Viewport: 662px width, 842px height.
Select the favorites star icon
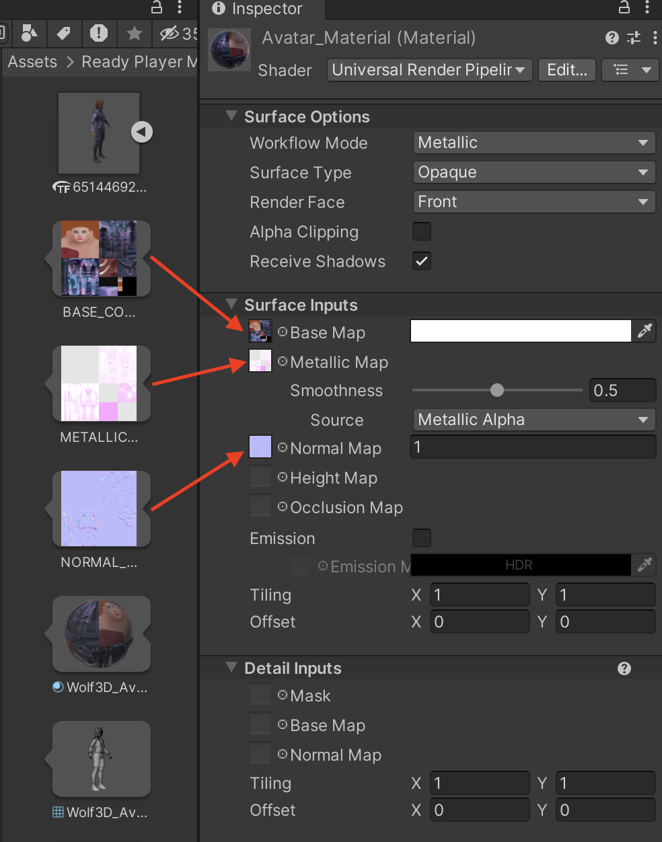[x=134, y=34]
